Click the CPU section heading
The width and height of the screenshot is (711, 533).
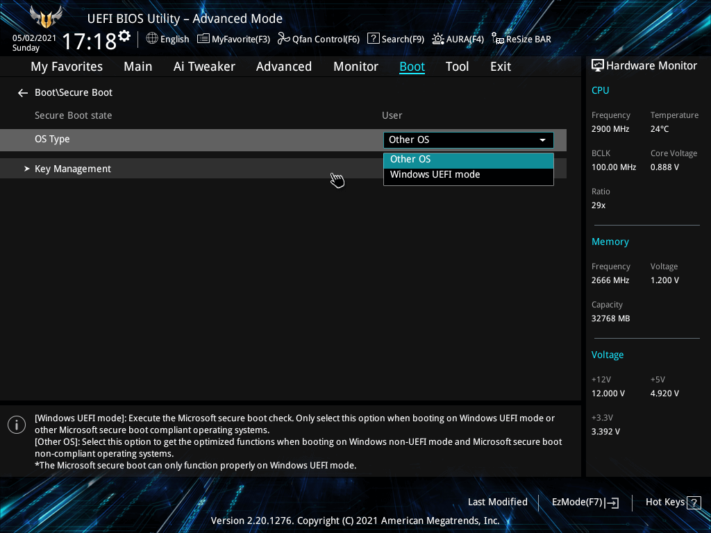600,90
